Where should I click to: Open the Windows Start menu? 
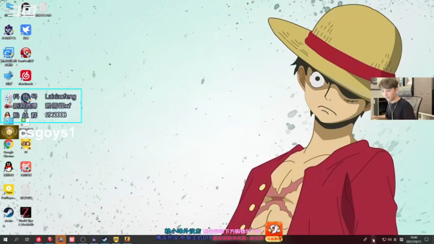pyautogui.click(x=5, y=239)
